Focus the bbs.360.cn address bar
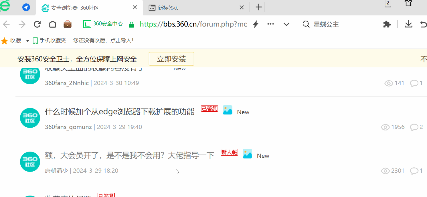The height and width of the screenshot is (197, 427). 193,24
